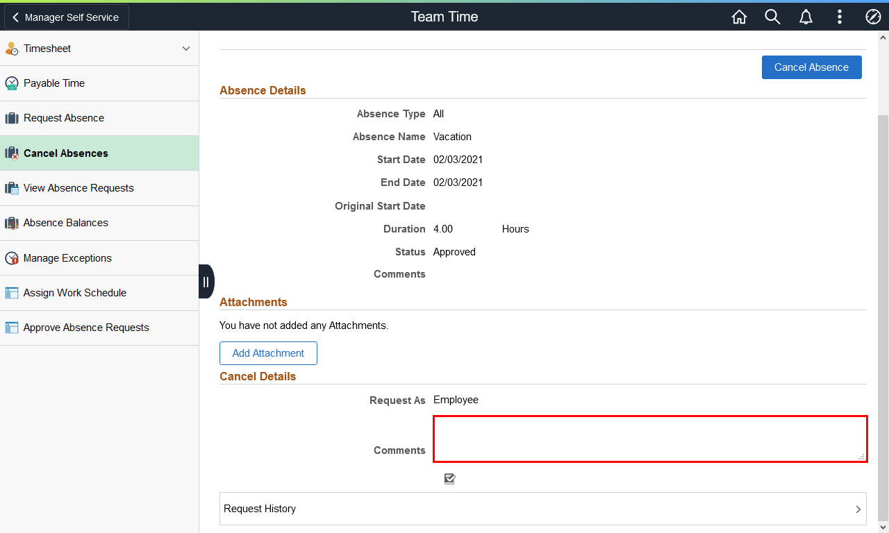Open the Actions three-dot menu
This screenshot has height=533, width=889.
pos(840,17)
